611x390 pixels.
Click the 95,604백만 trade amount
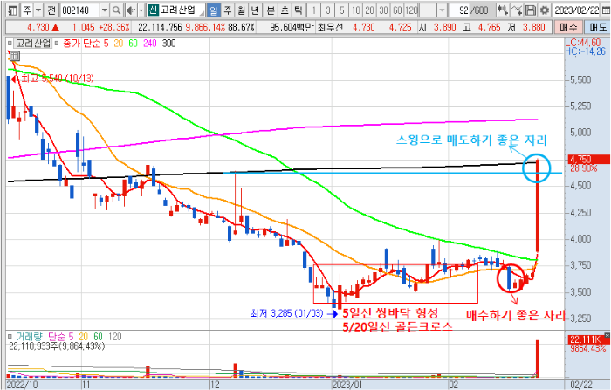tap(292, 27)
